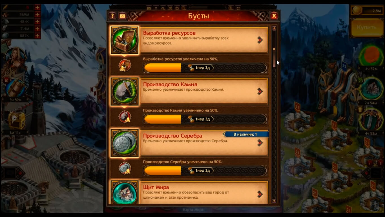385x217 pixels.
Task: Click the hero portrait icon on left
Action: click(15, 57)
